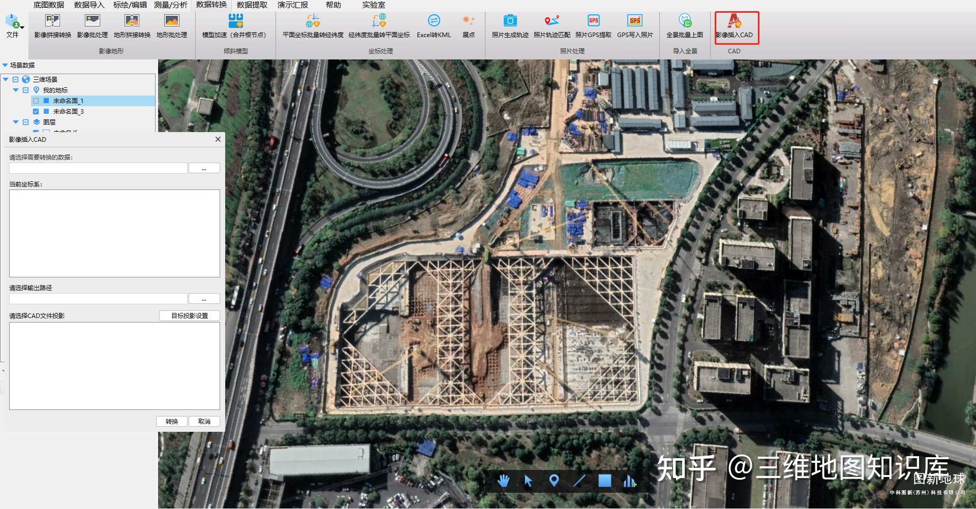The height and width of the screenshot is (509, 976).
Task: Switch to the 数据提取 ribbon tab
Action: [x=252, y=5]
